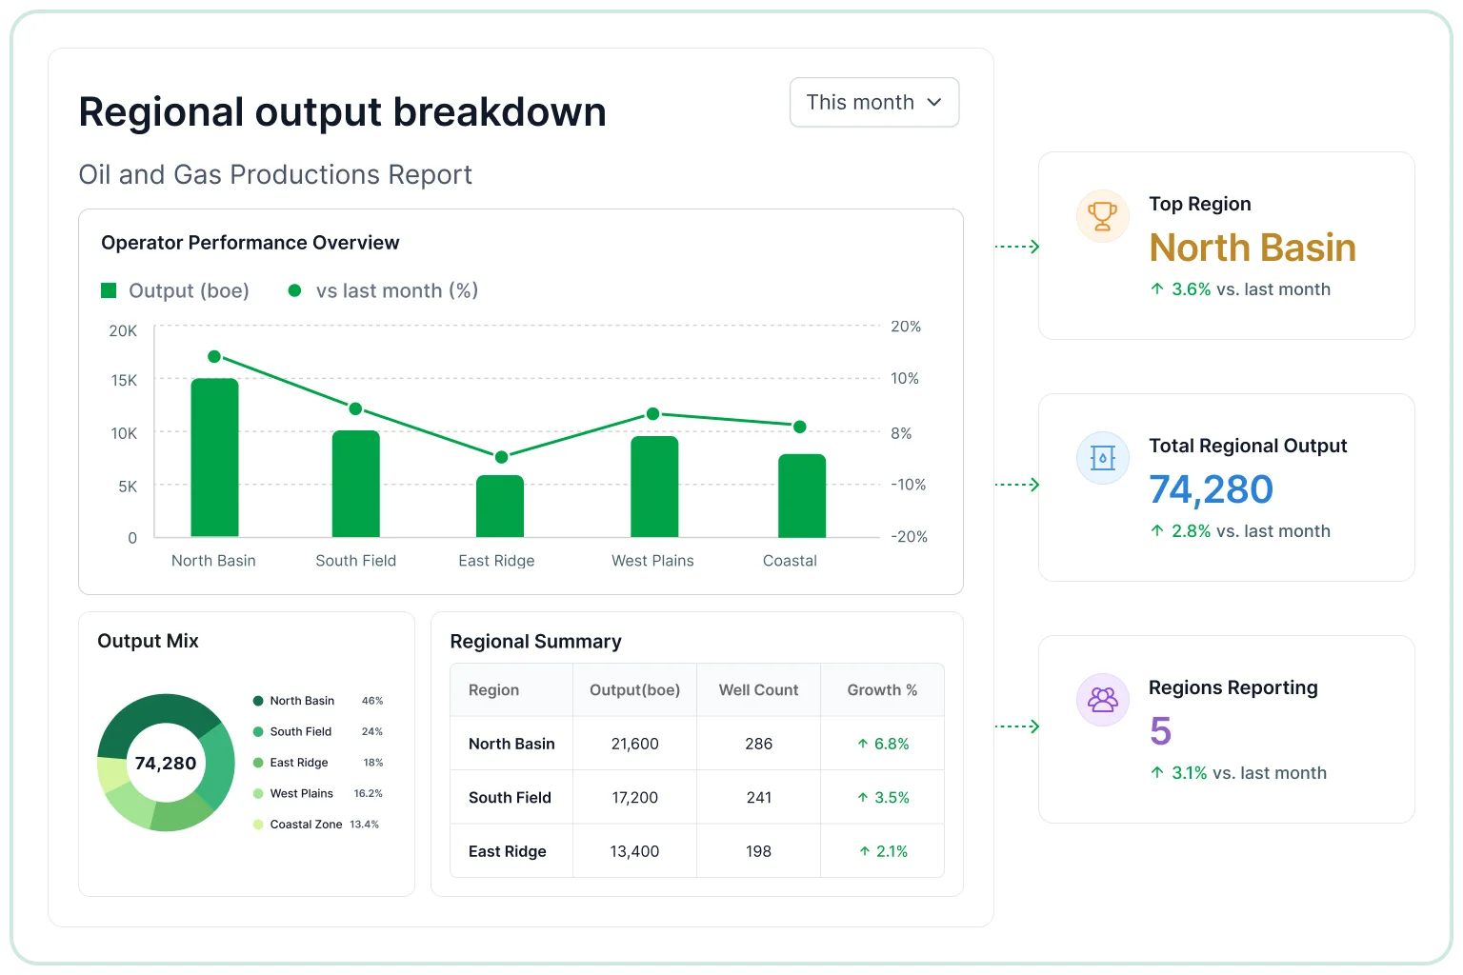Click the line data point above North Basin bar
The height and width of the screenshot is (975, 1463).
(214, 357)
